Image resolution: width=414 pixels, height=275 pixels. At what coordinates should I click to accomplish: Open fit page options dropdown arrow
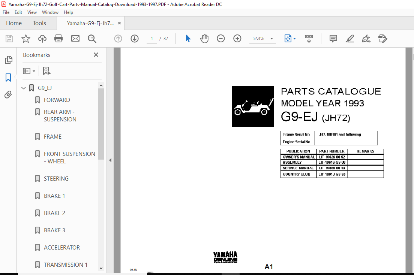[295, 39]
